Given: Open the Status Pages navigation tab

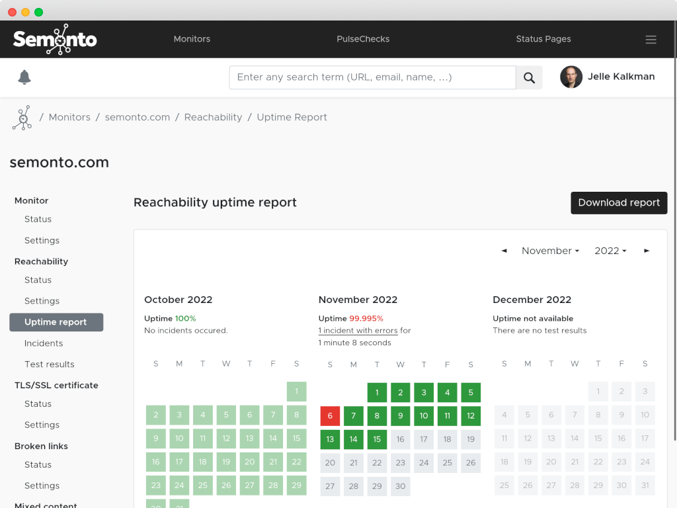Looking at the screenshot, I should (x=543, y=39).
